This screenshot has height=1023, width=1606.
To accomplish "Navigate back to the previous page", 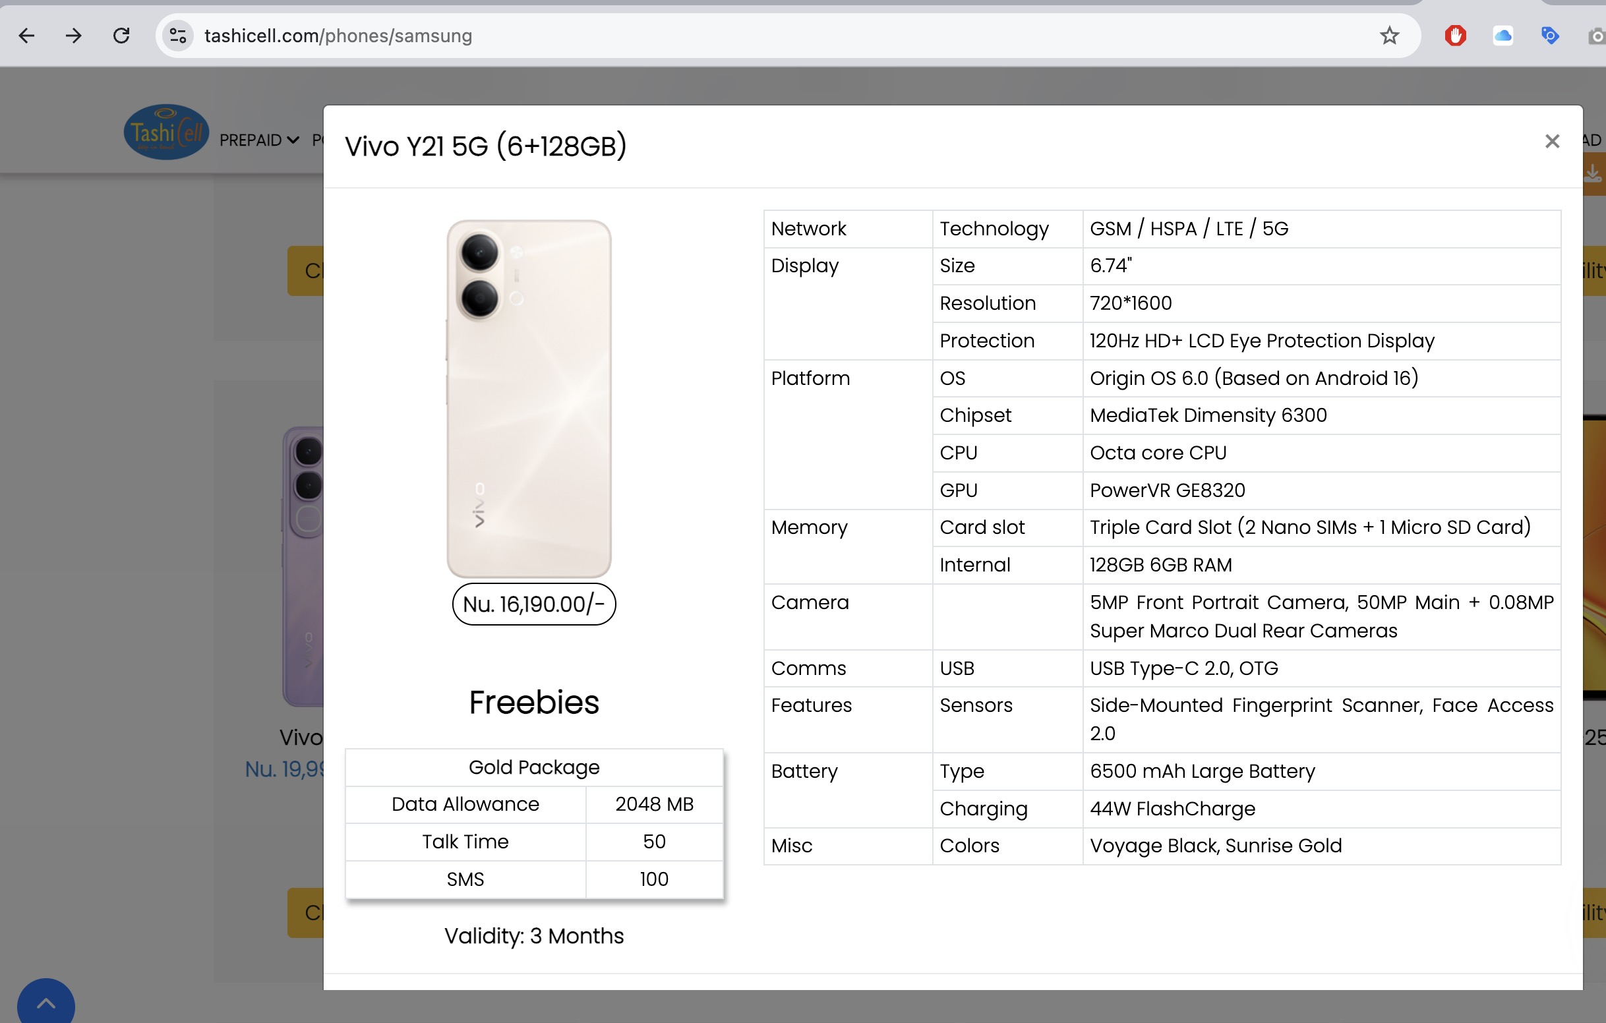I will [x=26, y=36].
